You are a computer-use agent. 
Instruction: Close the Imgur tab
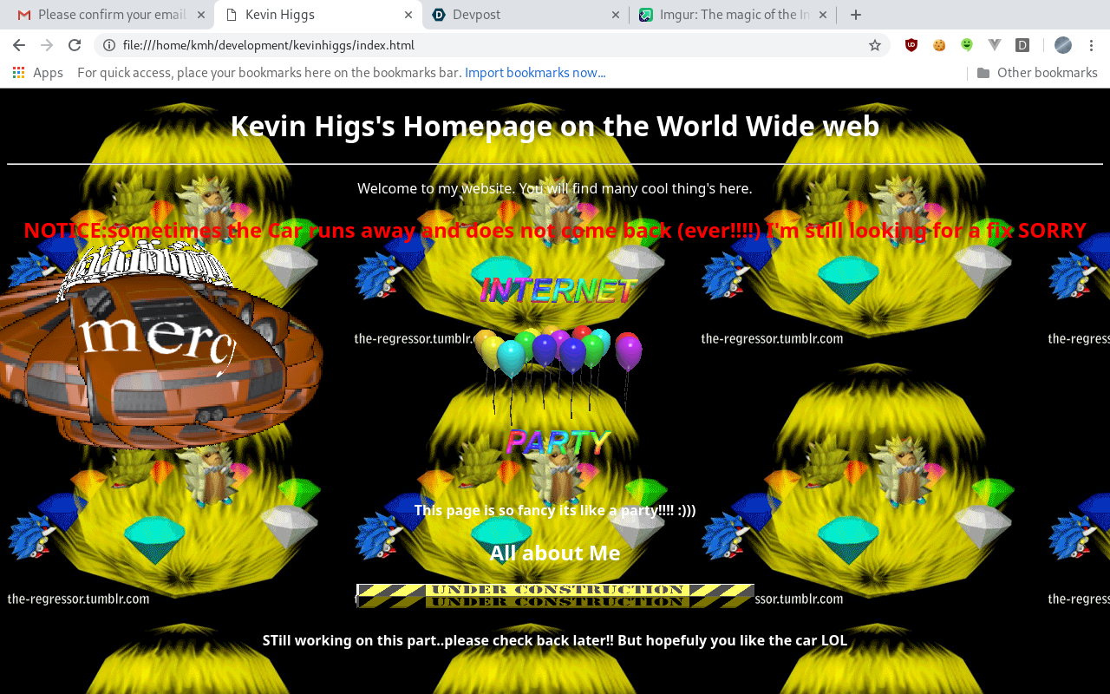click(x=823, y=15)
